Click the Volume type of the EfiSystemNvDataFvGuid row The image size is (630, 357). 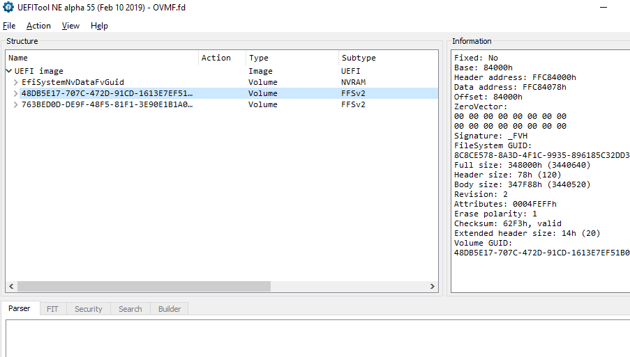(263, 82)
